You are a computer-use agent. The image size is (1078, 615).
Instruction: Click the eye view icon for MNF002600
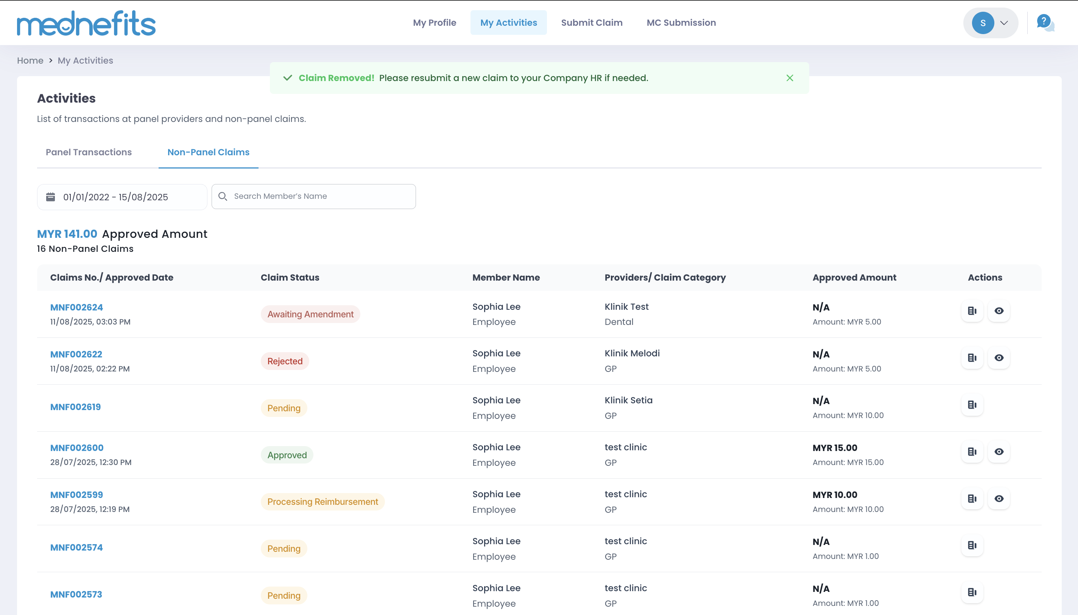(x=999, y=451)
